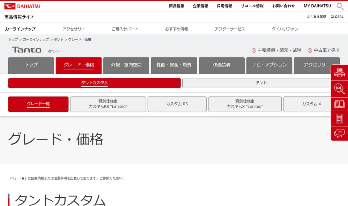Open よくある質問 link

[x=316, y=17]
